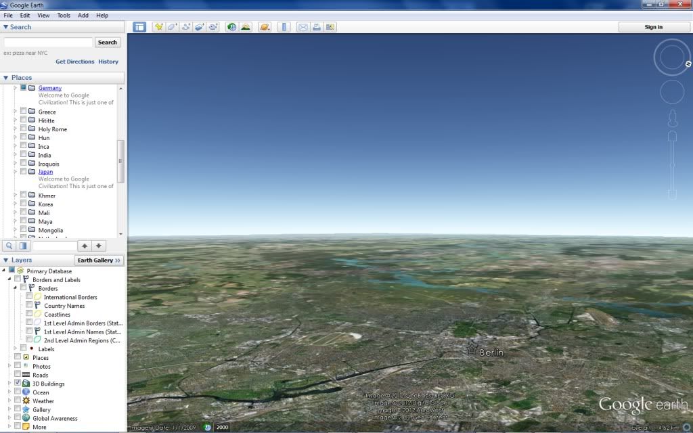This screenshot has height=433, width=693.
Task: Click the move joystick control
Action: [672, 92]
